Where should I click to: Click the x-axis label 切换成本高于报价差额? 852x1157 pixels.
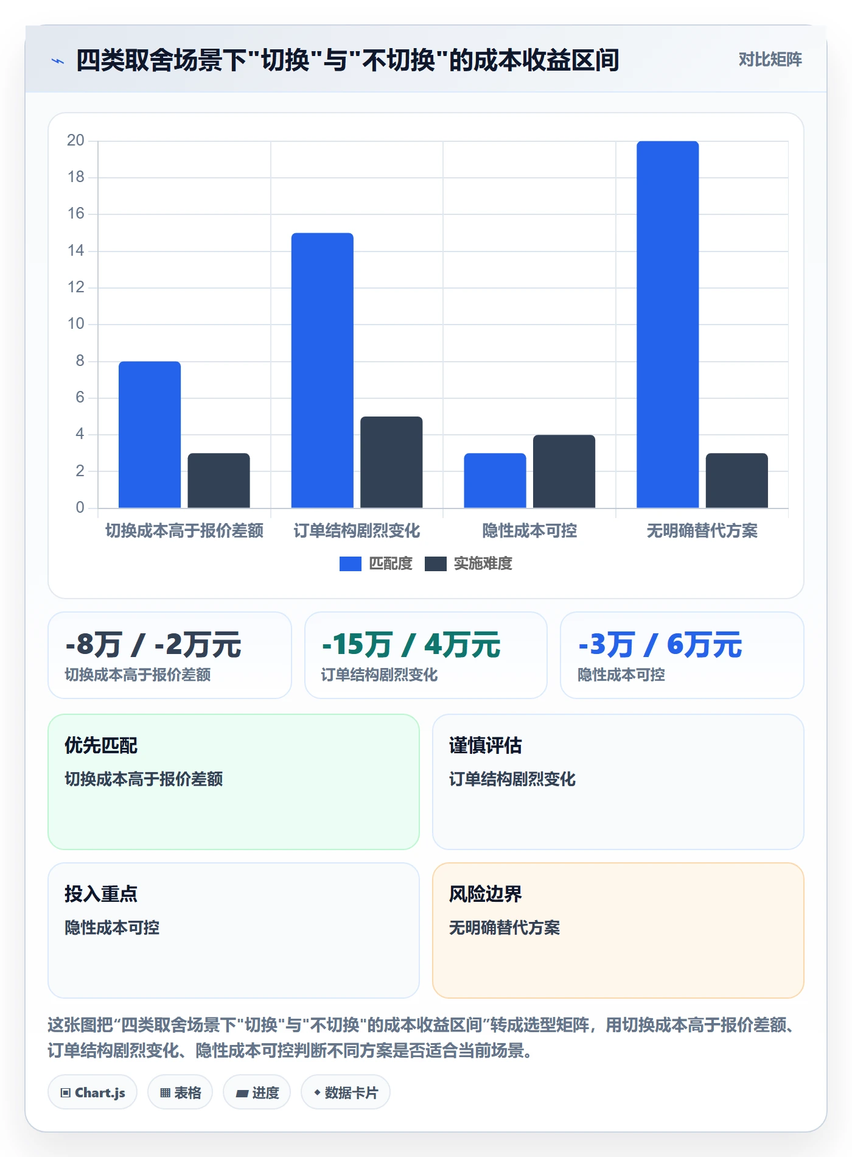click(x=184, y=531)
